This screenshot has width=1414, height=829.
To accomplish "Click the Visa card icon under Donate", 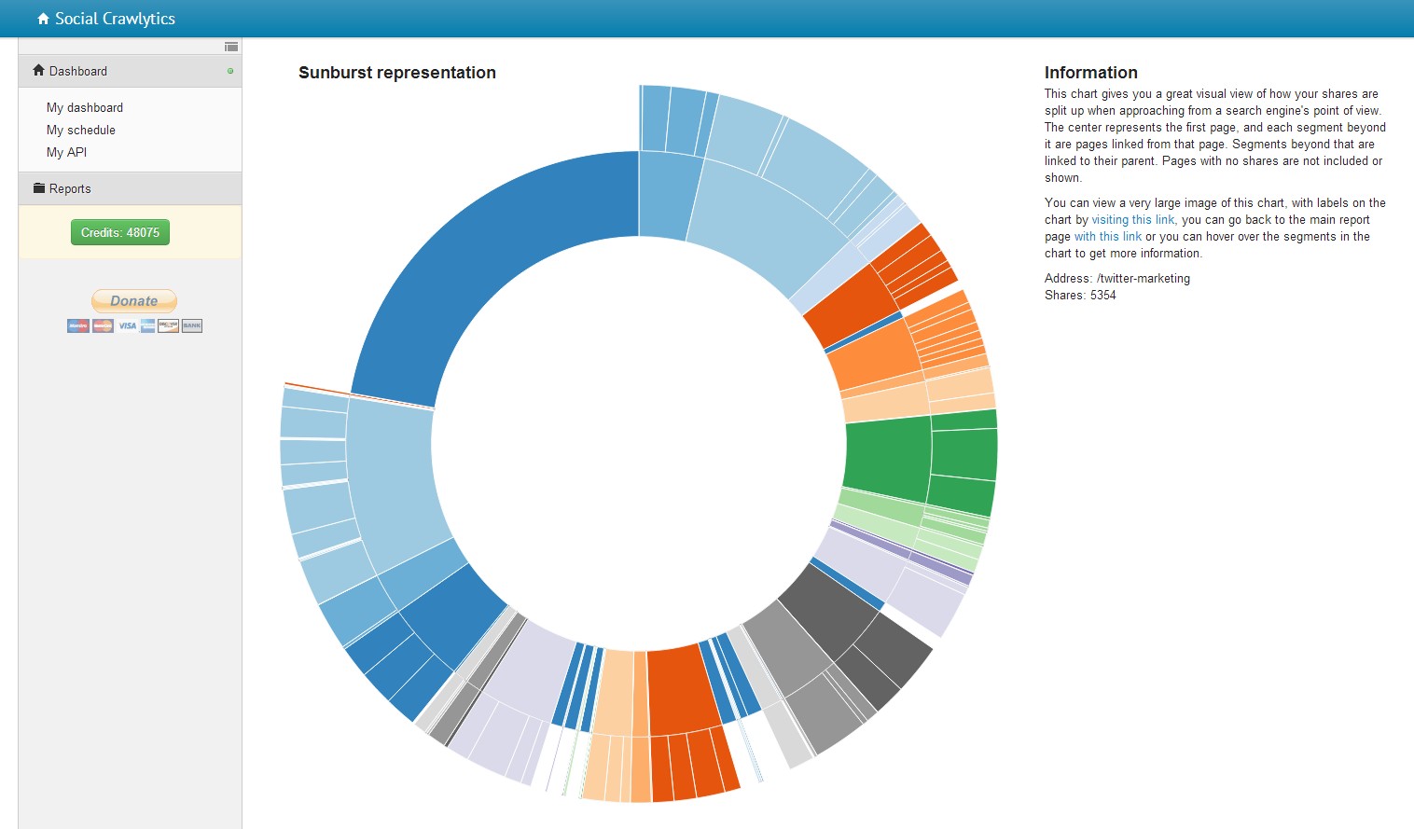I will [127, 325].
